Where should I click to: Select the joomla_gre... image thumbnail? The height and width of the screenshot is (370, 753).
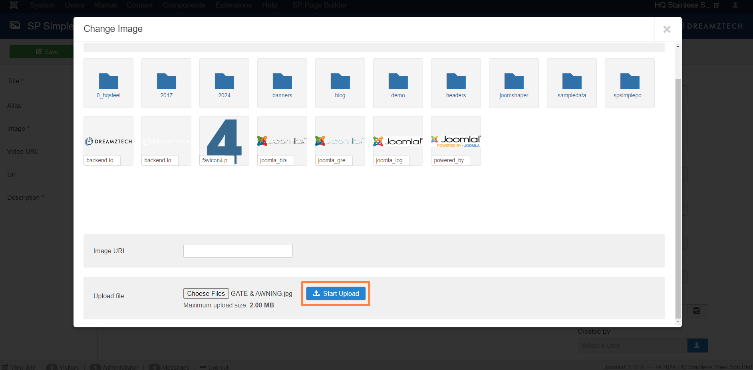tap(340, 141)
